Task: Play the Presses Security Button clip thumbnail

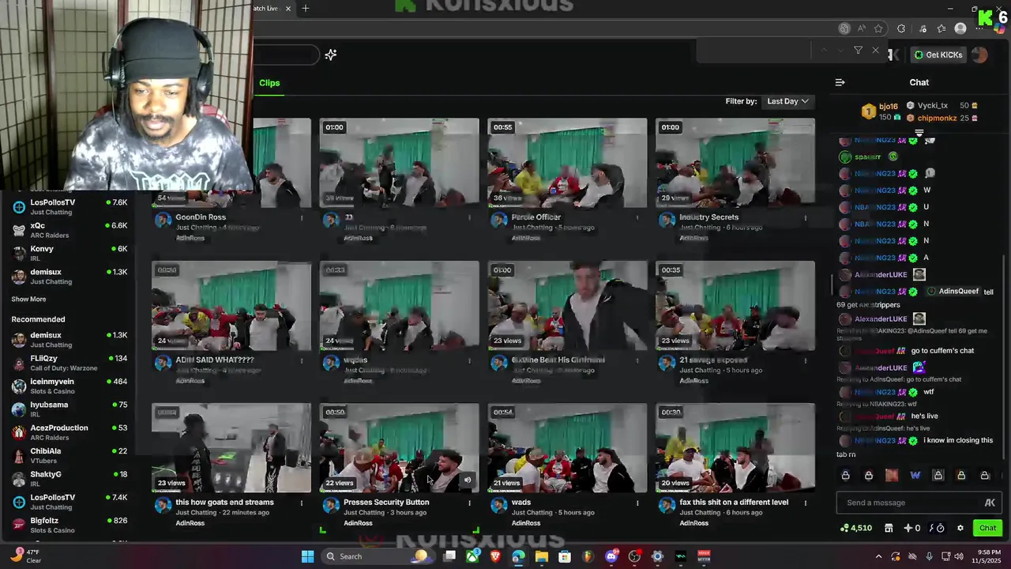Action: click(399, 448)
